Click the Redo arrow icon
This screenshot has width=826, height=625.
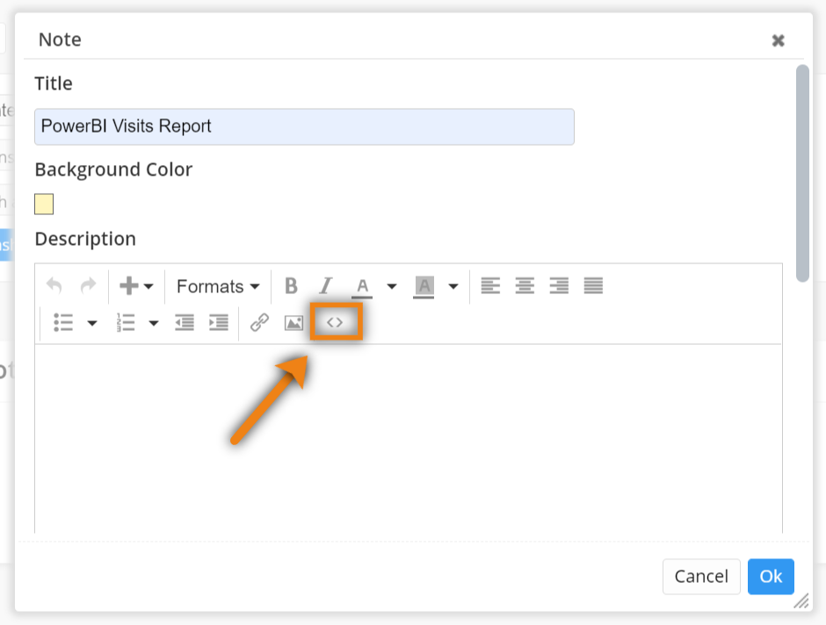(88, 286)
